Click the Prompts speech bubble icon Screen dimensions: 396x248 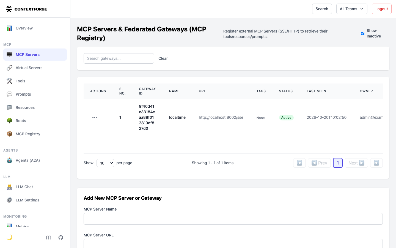coord(10,94)
